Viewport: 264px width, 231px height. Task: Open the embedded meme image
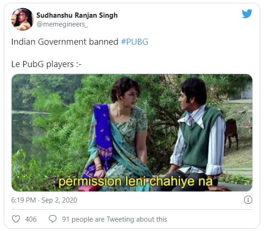click(x=132, y=132)
